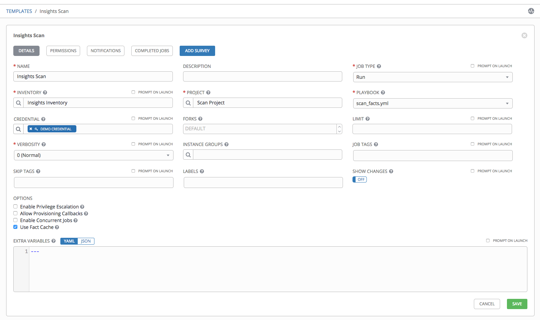Show Playbook help icon
540x320 pixels.
[x=383, y=92]
